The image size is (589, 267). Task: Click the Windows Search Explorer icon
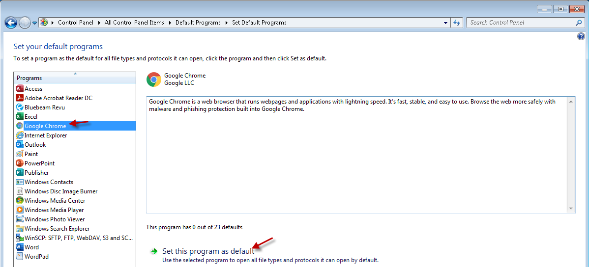tap(20, 229)
